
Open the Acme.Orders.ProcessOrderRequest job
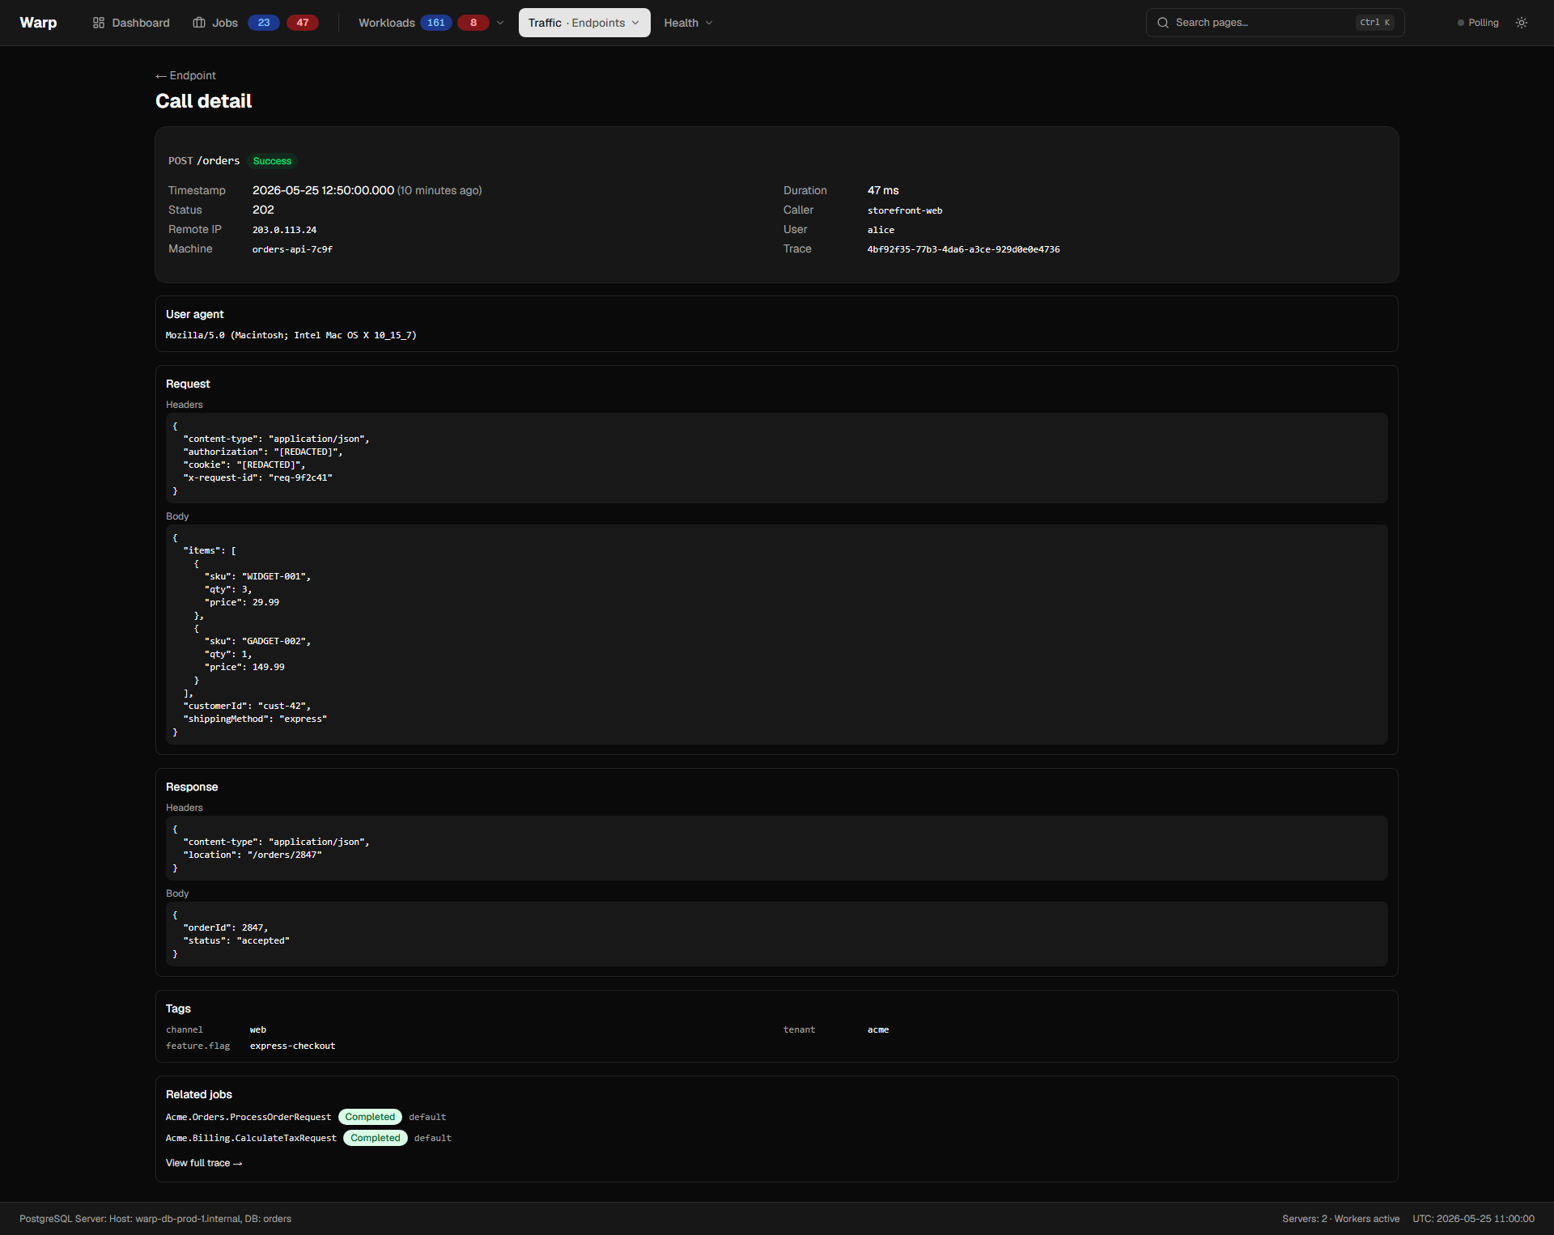pos(248,1117)
